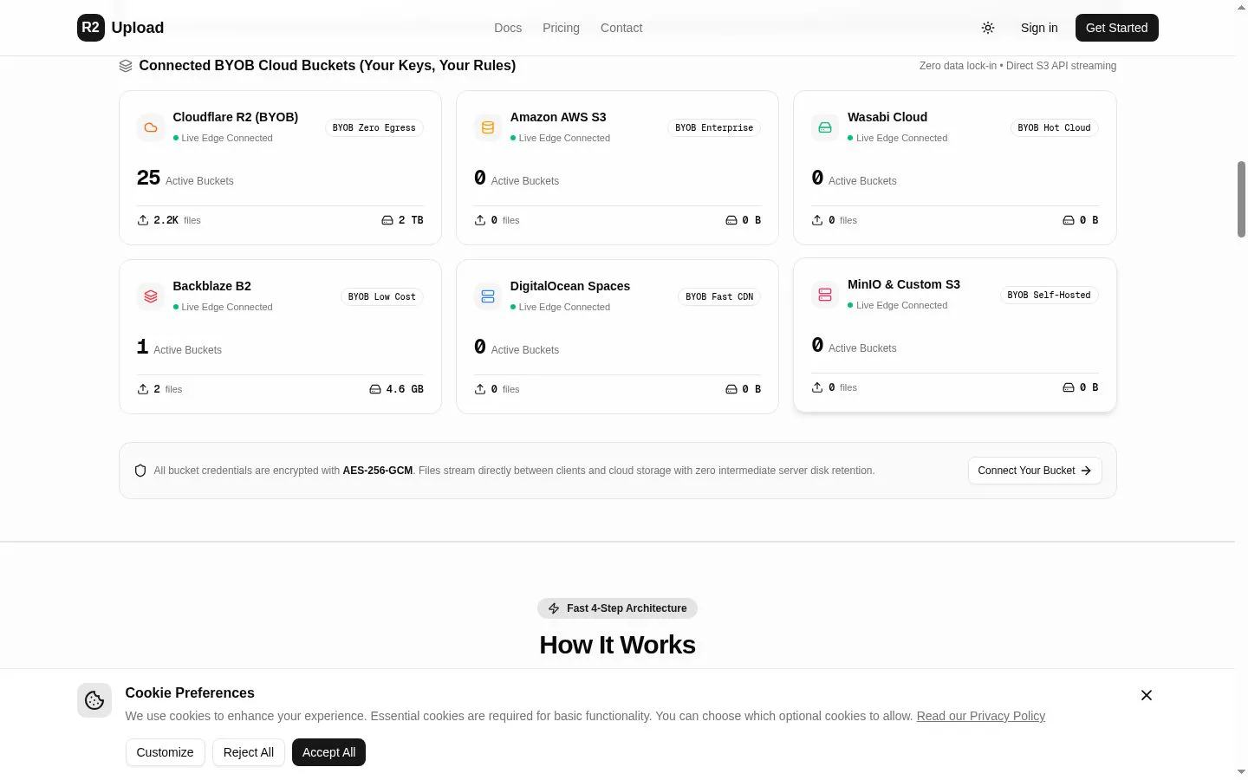The image size is (1248, 780).
Task: Click the upload icon in Amazon AWS S3 card
Action: [480, 220]
